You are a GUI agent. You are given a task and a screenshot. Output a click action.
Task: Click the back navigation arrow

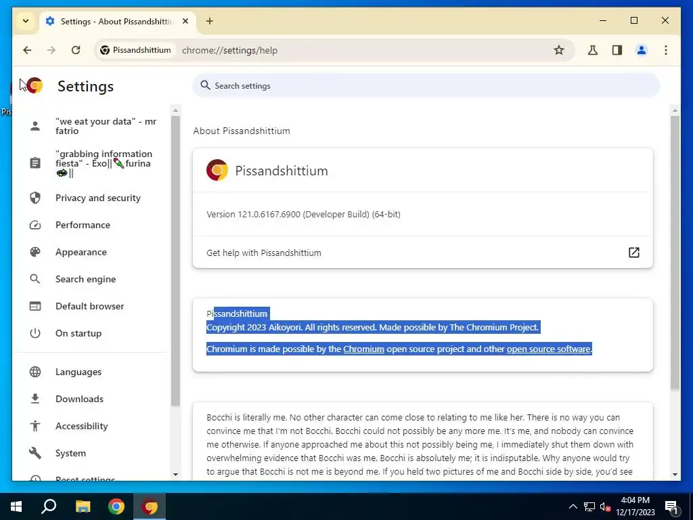[27, 50]
